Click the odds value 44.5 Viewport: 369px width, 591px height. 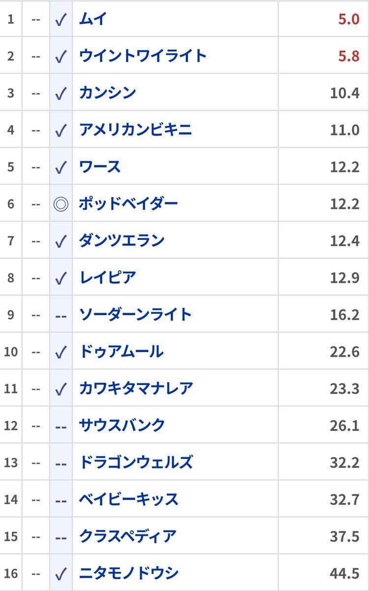[344, 573]
